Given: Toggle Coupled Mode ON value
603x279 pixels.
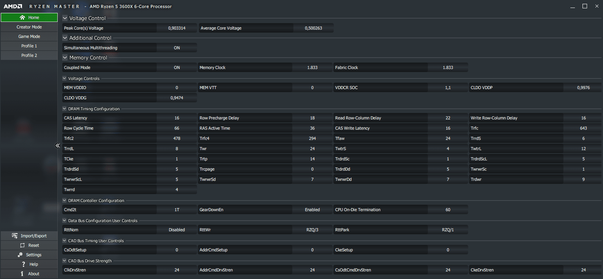Looking at the screenshot, I should click(x=177, y=67).
